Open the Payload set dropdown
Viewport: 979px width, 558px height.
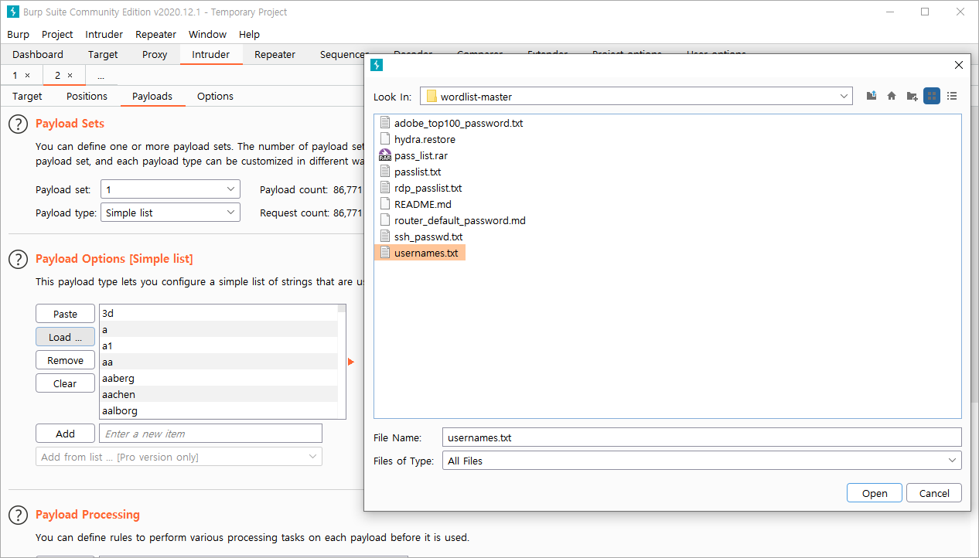click(x=231, y=189)
